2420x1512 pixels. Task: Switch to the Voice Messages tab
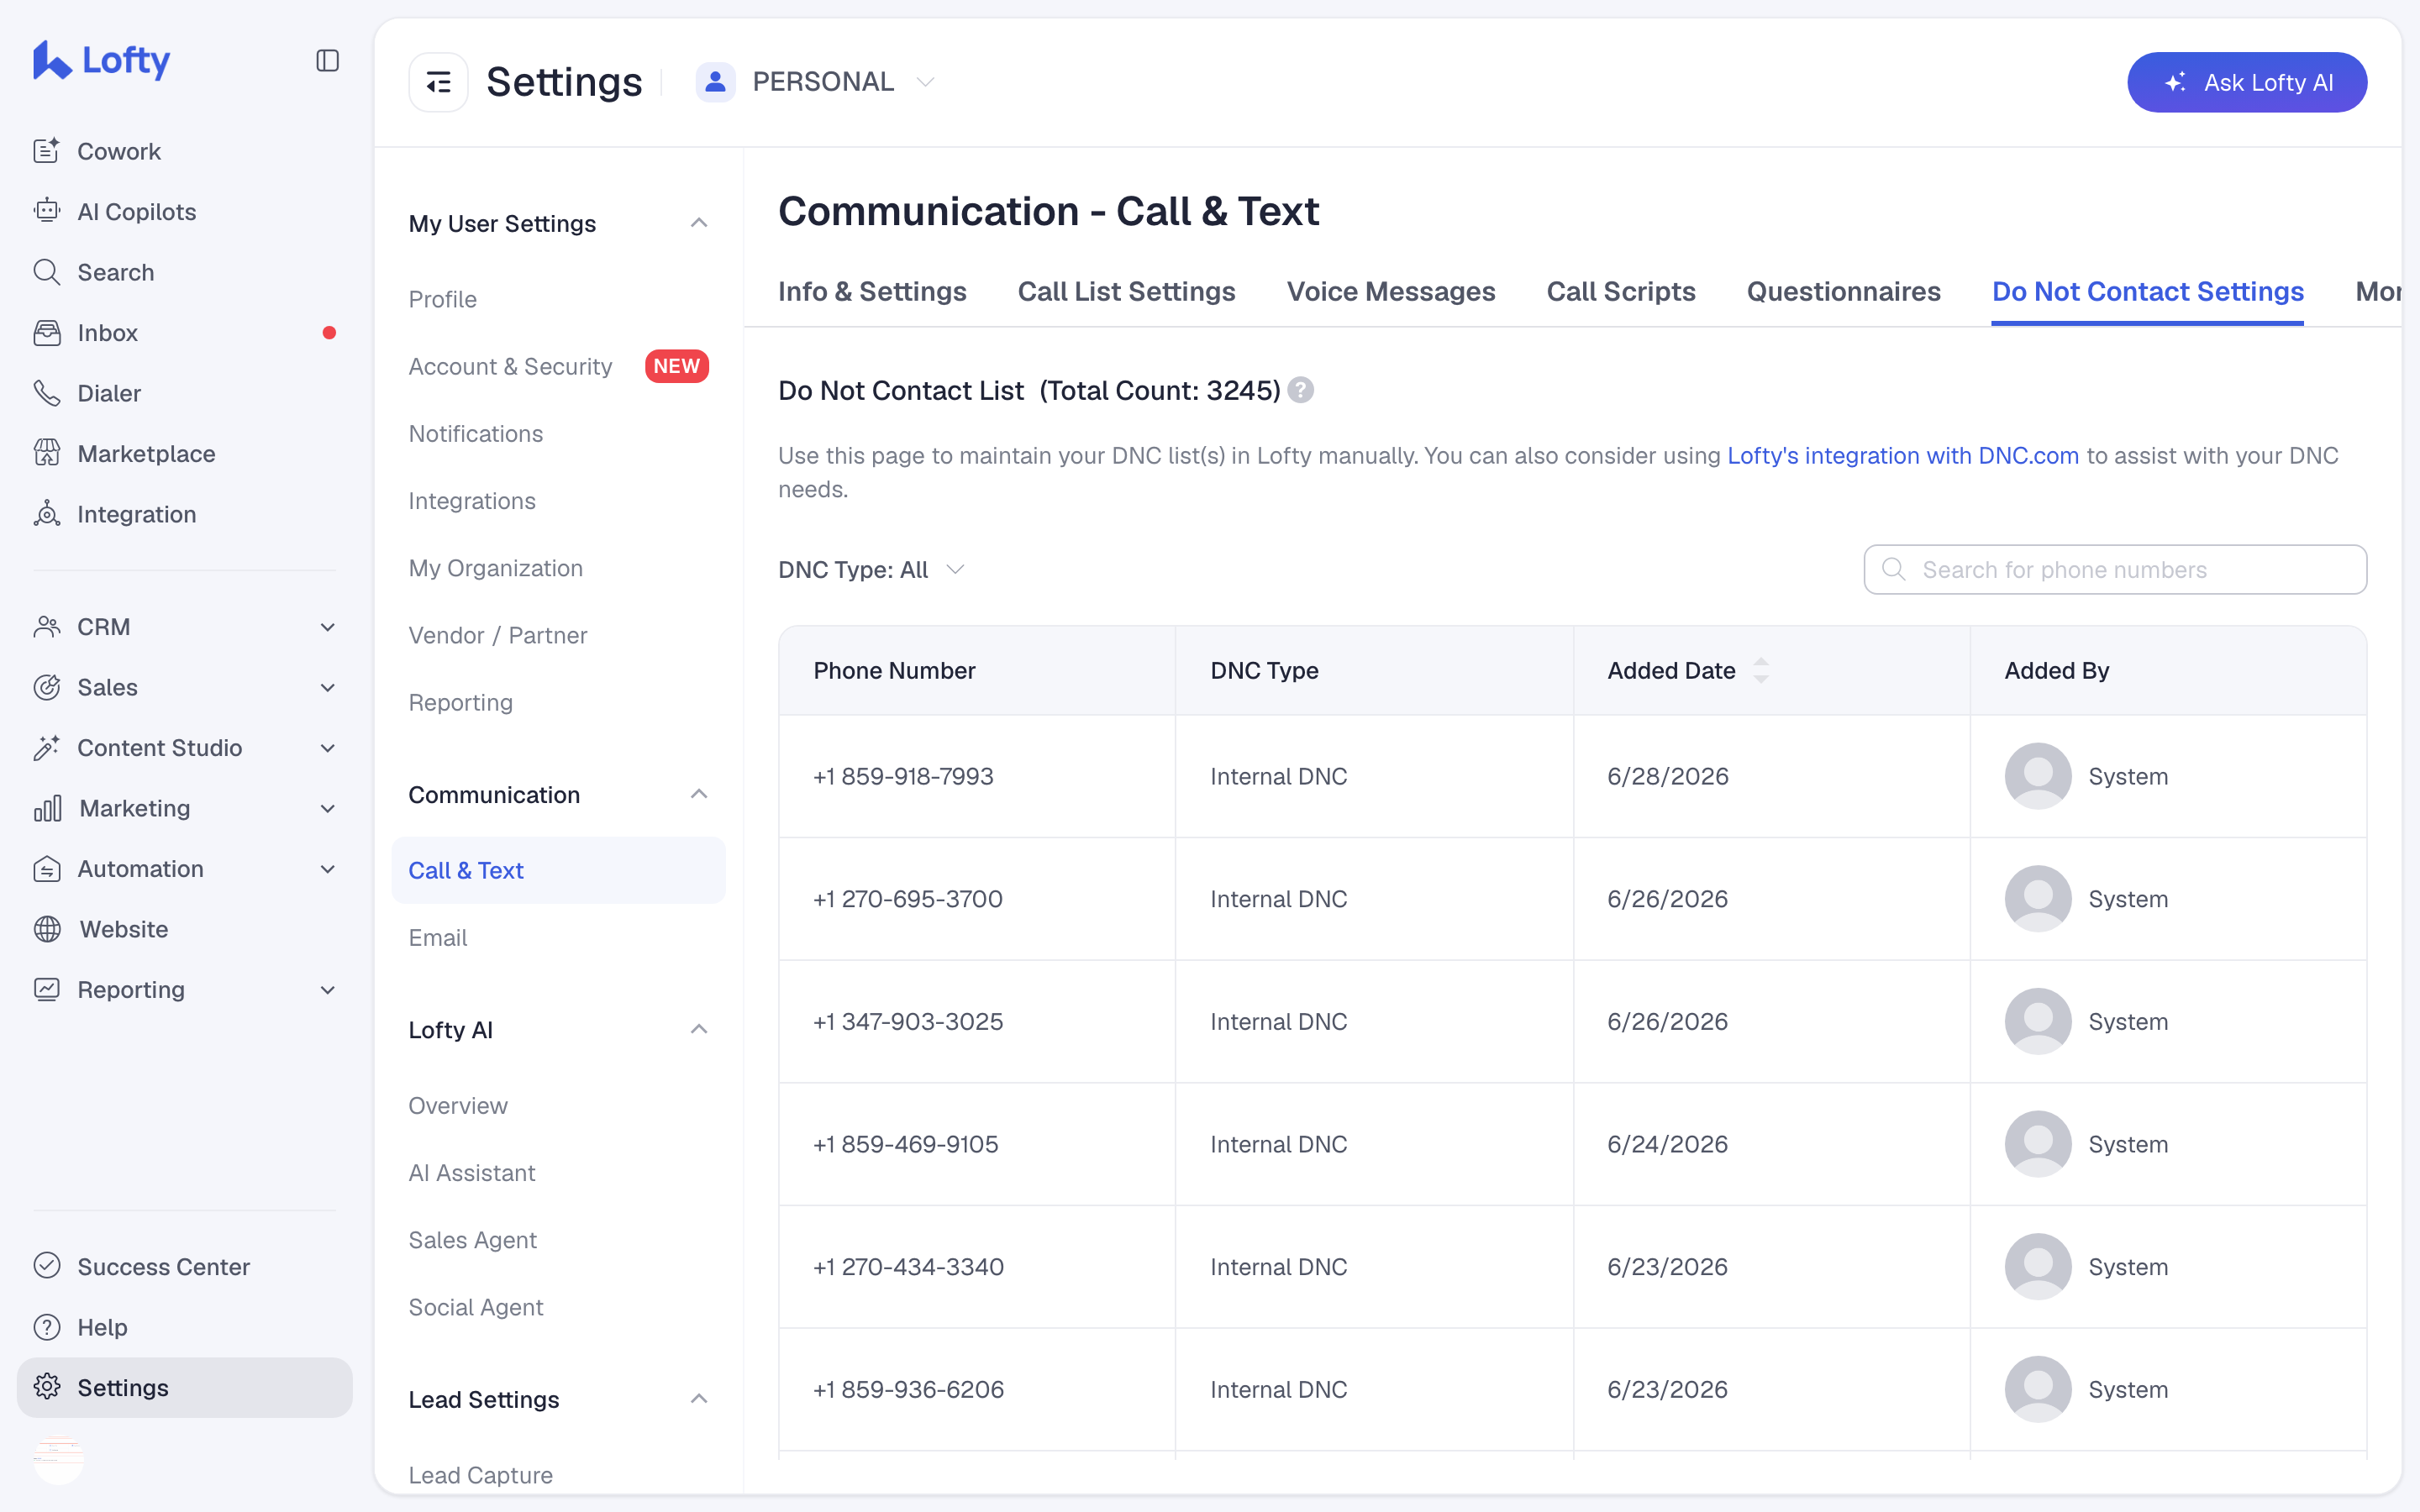pos(1390,292)
